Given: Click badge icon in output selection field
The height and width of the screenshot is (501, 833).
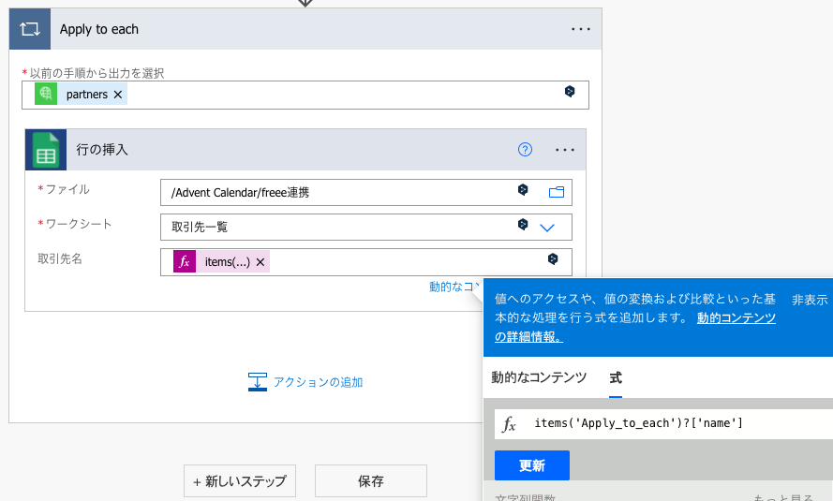Looking at the screenshot, I should (x=570, y=91).
